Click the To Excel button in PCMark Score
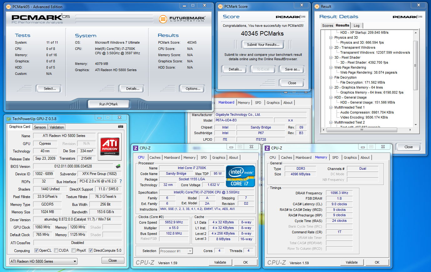Viewport: 431px width, 272px height. coord(263,69)
